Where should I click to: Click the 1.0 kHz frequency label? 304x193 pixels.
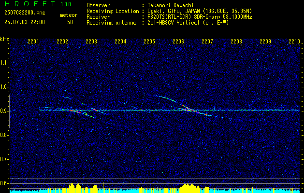[4, 87]
